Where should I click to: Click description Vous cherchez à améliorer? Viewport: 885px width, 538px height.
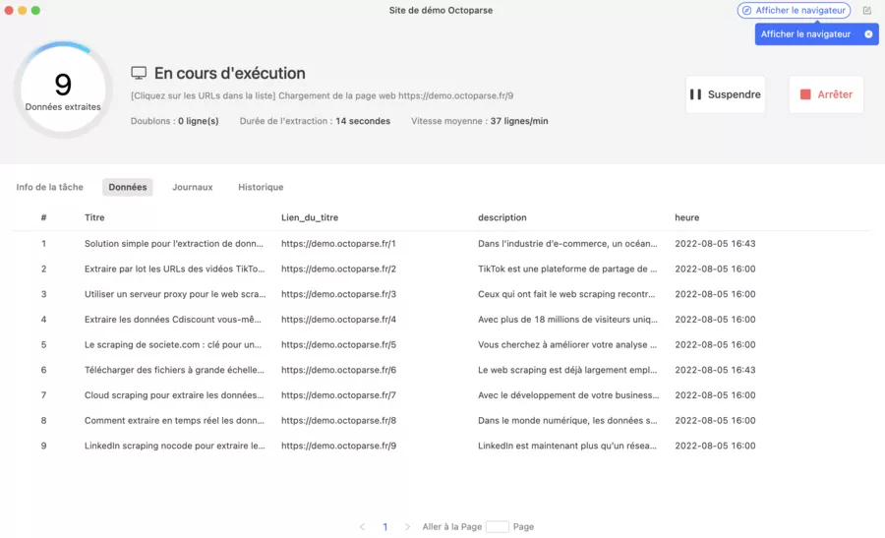[567, 344]
